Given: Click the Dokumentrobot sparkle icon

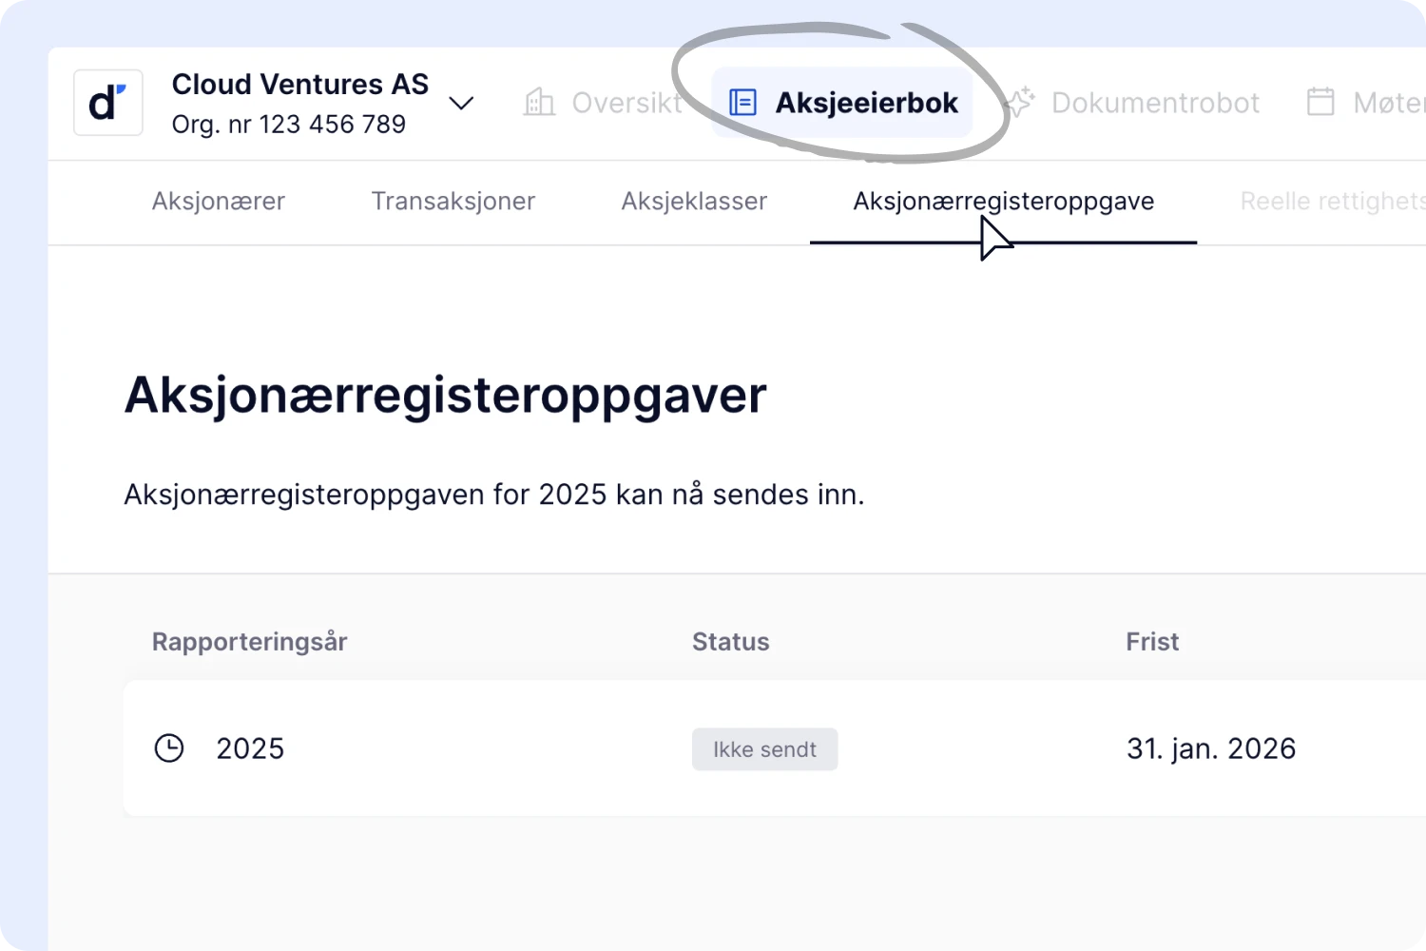Looking at the screenshot, I should (x=1020, y=103).
